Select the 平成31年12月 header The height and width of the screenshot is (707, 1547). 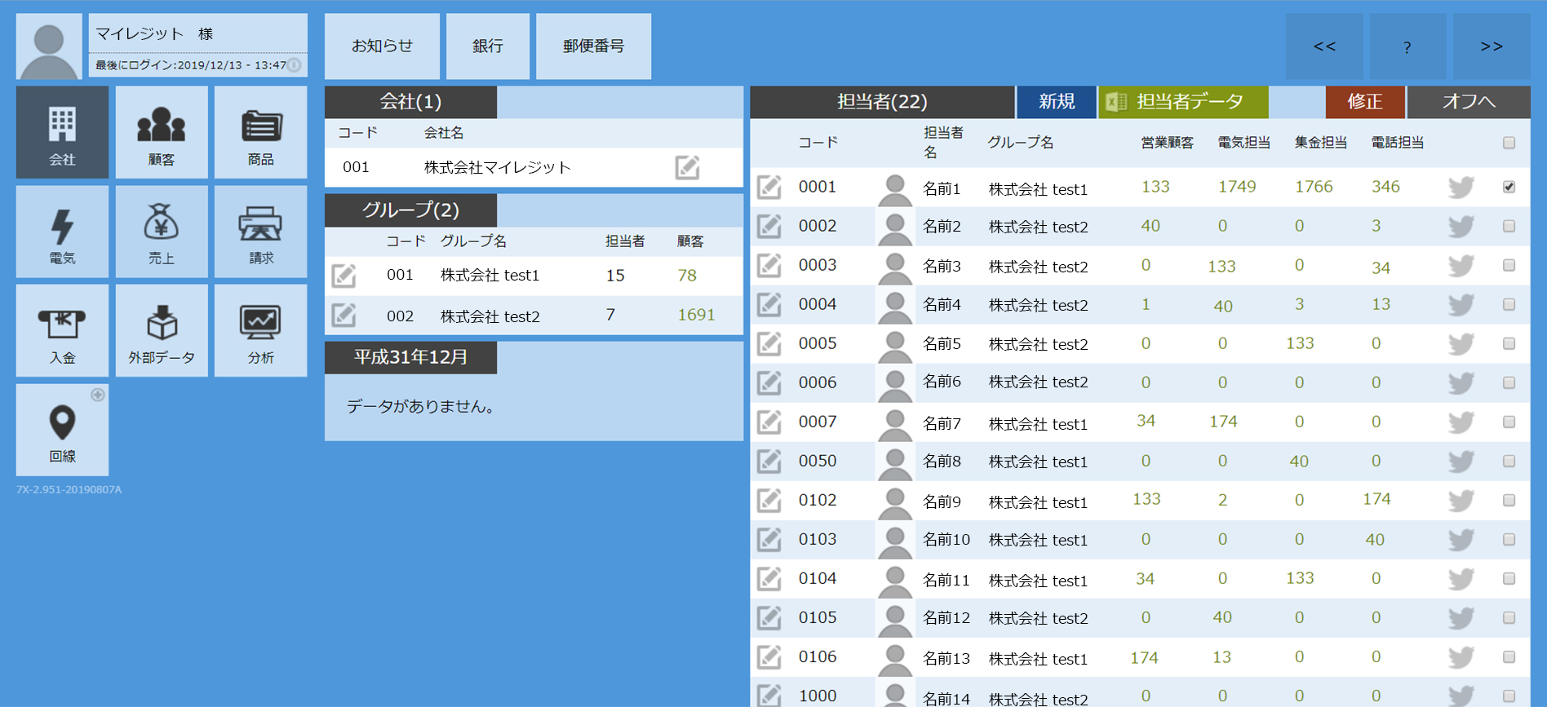[410, 357]
